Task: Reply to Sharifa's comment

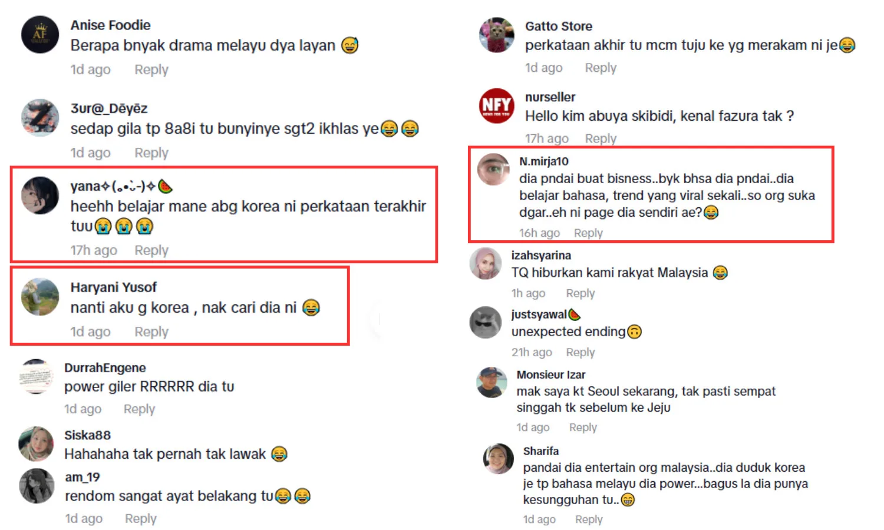Action: [589, 519]
